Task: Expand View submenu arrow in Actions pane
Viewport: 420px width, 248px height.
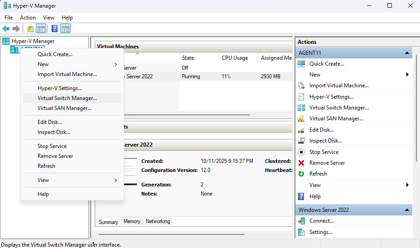Action: [407, 185]
